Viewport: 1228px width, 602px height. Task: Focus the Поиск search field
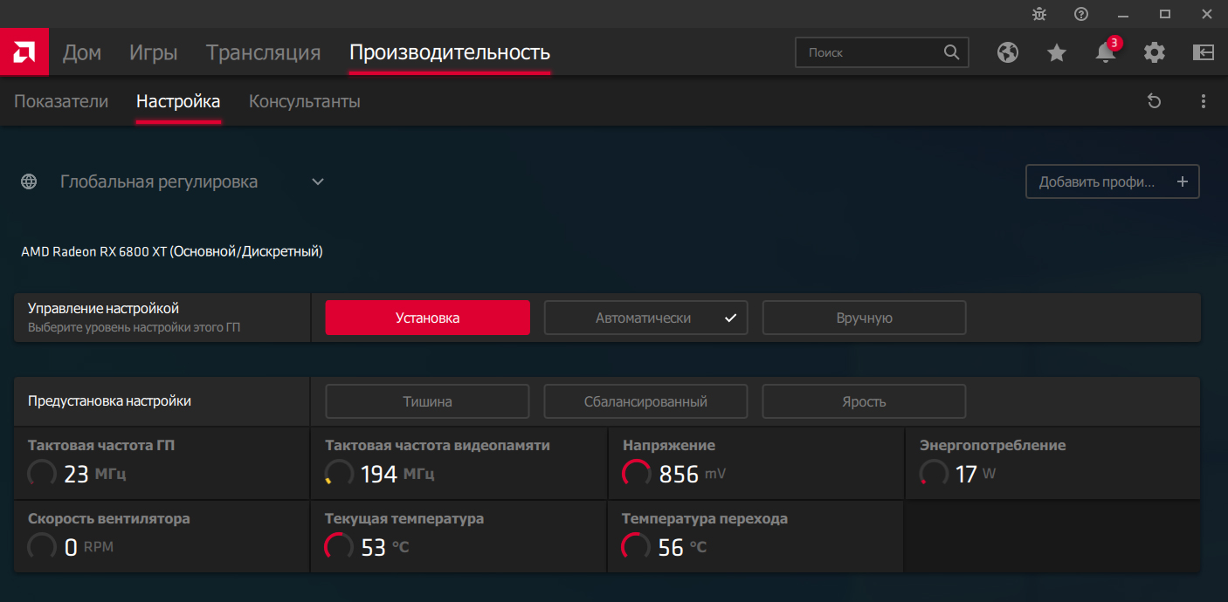[x=882, y=52]
